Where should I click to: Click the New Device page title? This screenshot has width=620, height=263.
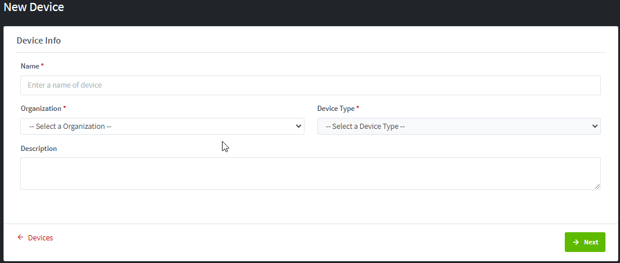coord(34,8)
